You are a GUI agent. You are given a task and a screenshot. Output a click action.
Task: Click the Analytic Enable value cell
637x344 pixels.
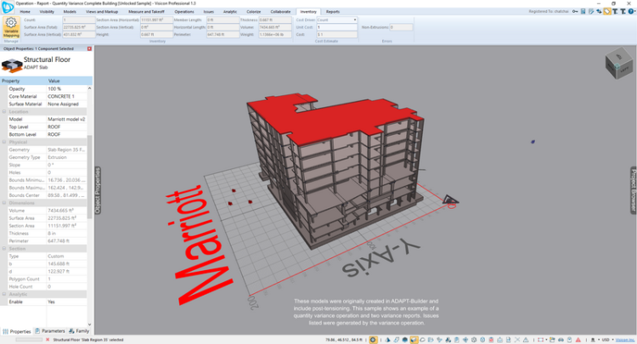coord(65,302)
